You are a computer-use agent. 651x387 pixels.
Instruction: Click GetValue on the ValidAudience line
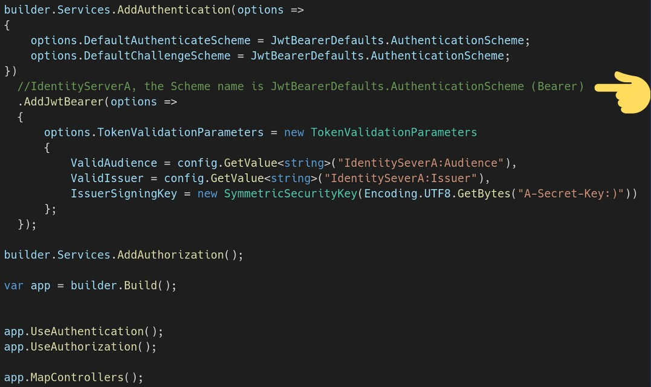[250, 163]
